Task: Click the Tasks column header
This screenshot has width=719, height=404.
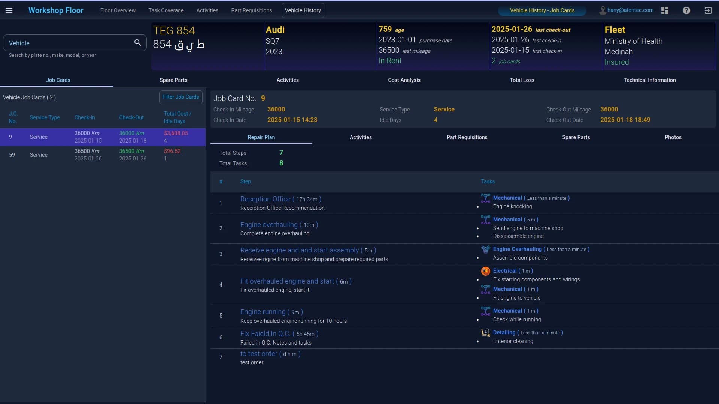Action: [x=488, y=181]
